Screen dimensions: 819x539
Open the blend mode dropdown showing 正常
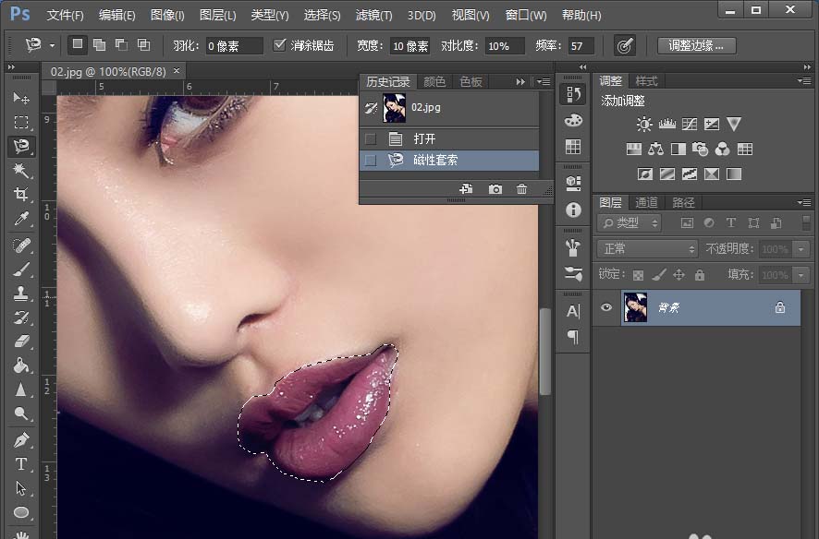tap(647, 249)
